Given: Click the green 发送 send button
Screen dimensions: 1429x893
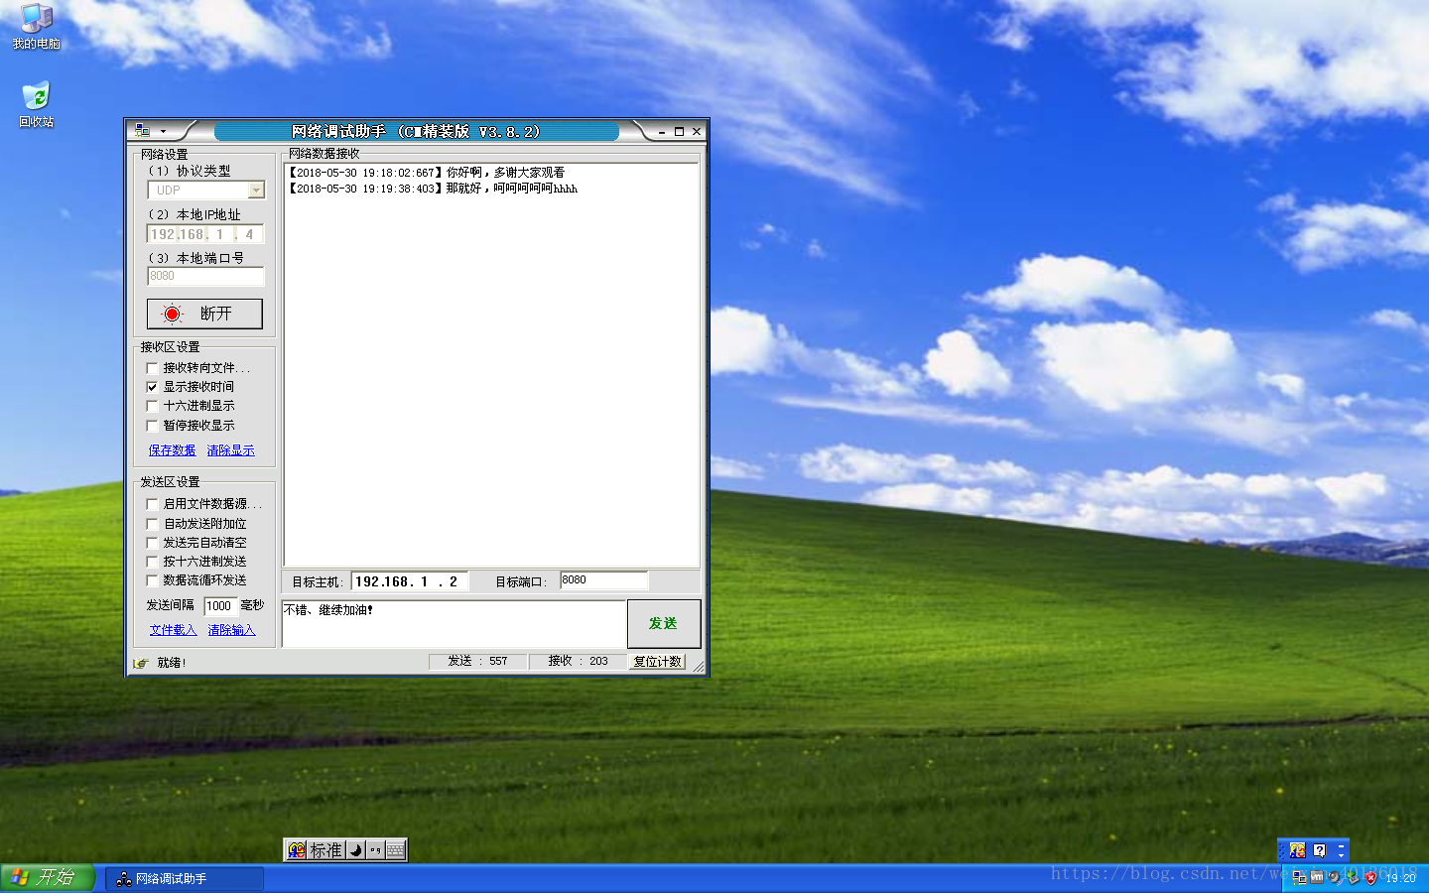Looking at the screenshot, I should [x=664, y=623].
